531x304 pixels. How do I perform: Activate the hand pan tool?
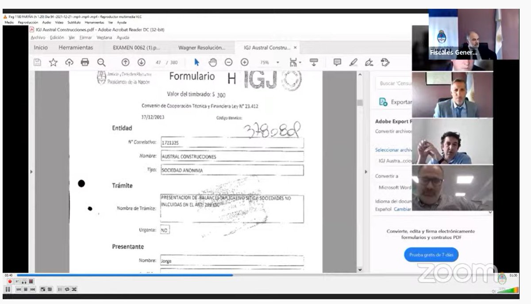[x=213, y=62]
